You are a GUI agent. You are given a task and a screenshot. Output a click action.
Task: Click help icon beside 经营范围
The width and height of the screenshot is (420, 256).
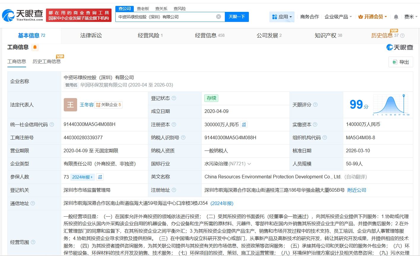point(33,242)
